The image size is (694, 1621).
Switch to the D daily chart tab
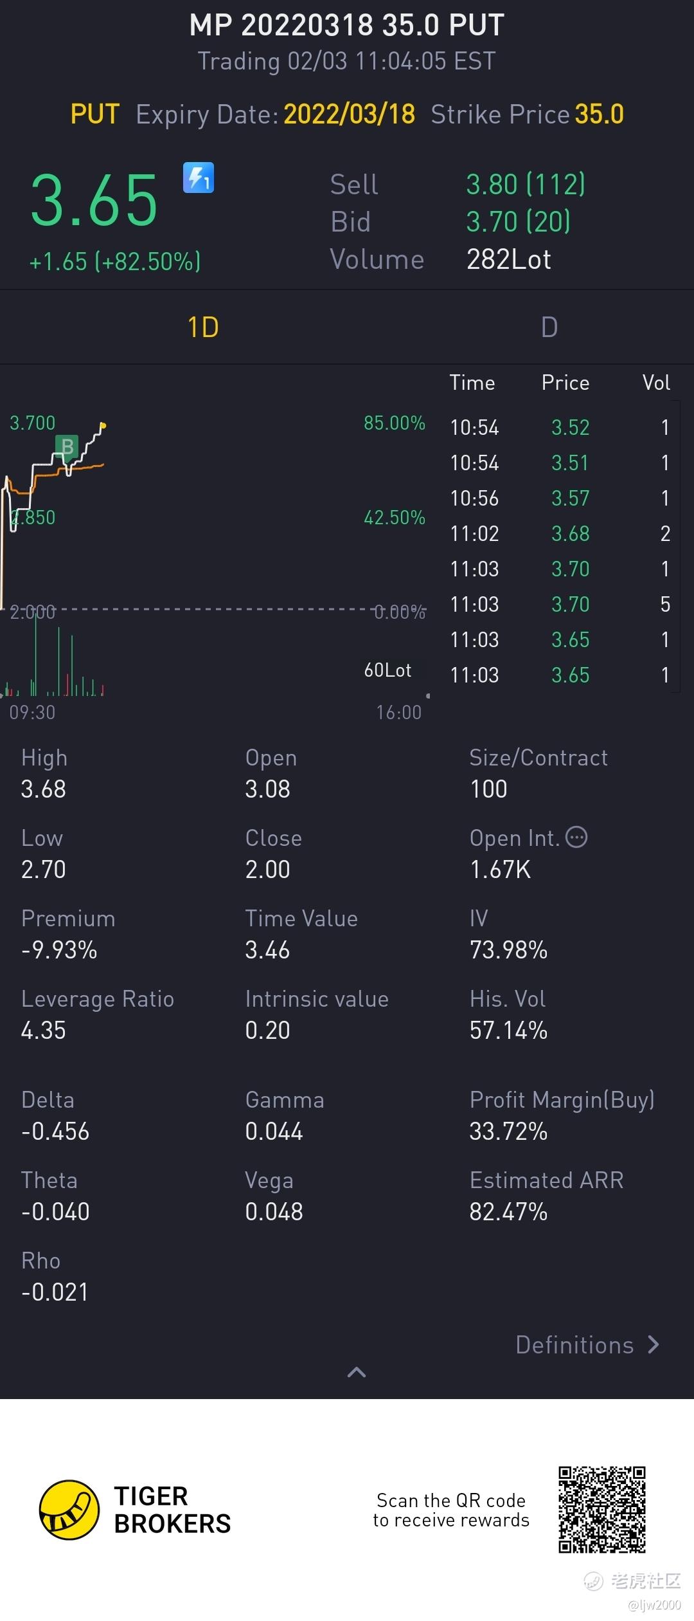pos(549,327)
